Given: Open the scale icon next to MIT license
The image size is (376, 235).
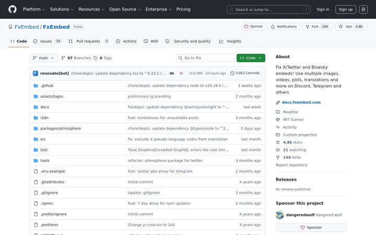Looking at the screenshot, I should [278, 120].
